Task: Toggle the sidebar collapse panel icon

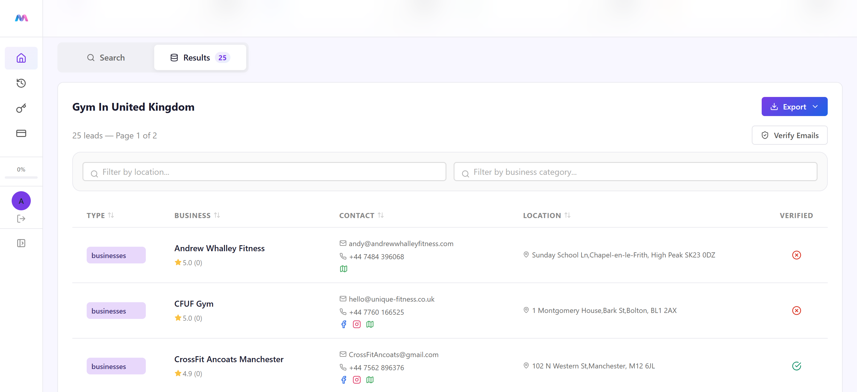Action: 21,243
